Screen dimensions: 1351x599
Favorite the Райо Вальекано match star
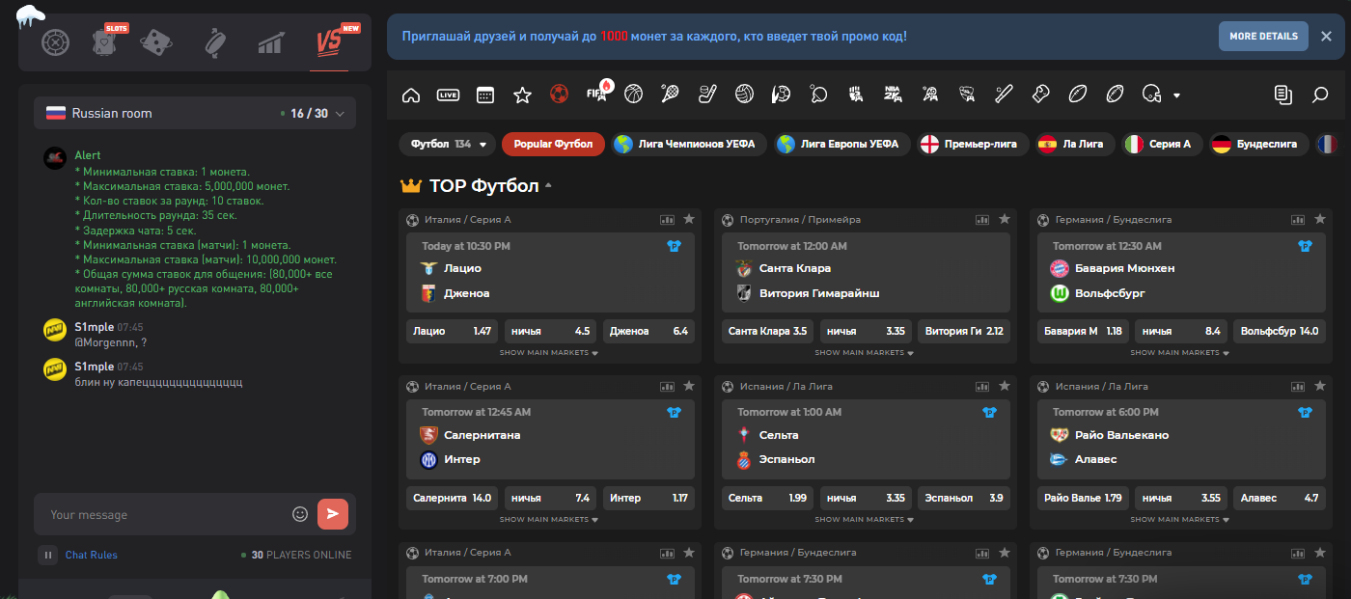1320,386
